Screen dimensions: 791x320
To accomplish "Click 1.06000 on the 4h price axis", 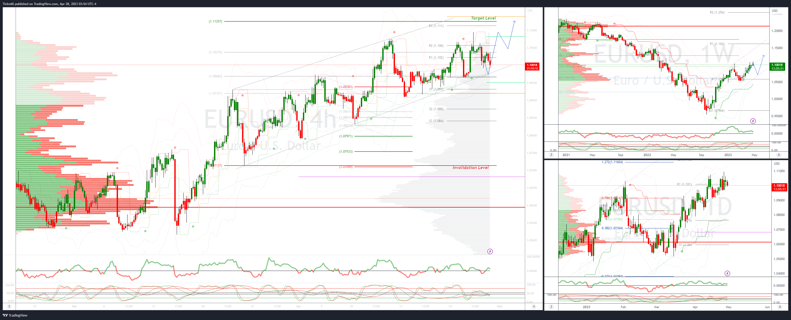I will 532,205.
